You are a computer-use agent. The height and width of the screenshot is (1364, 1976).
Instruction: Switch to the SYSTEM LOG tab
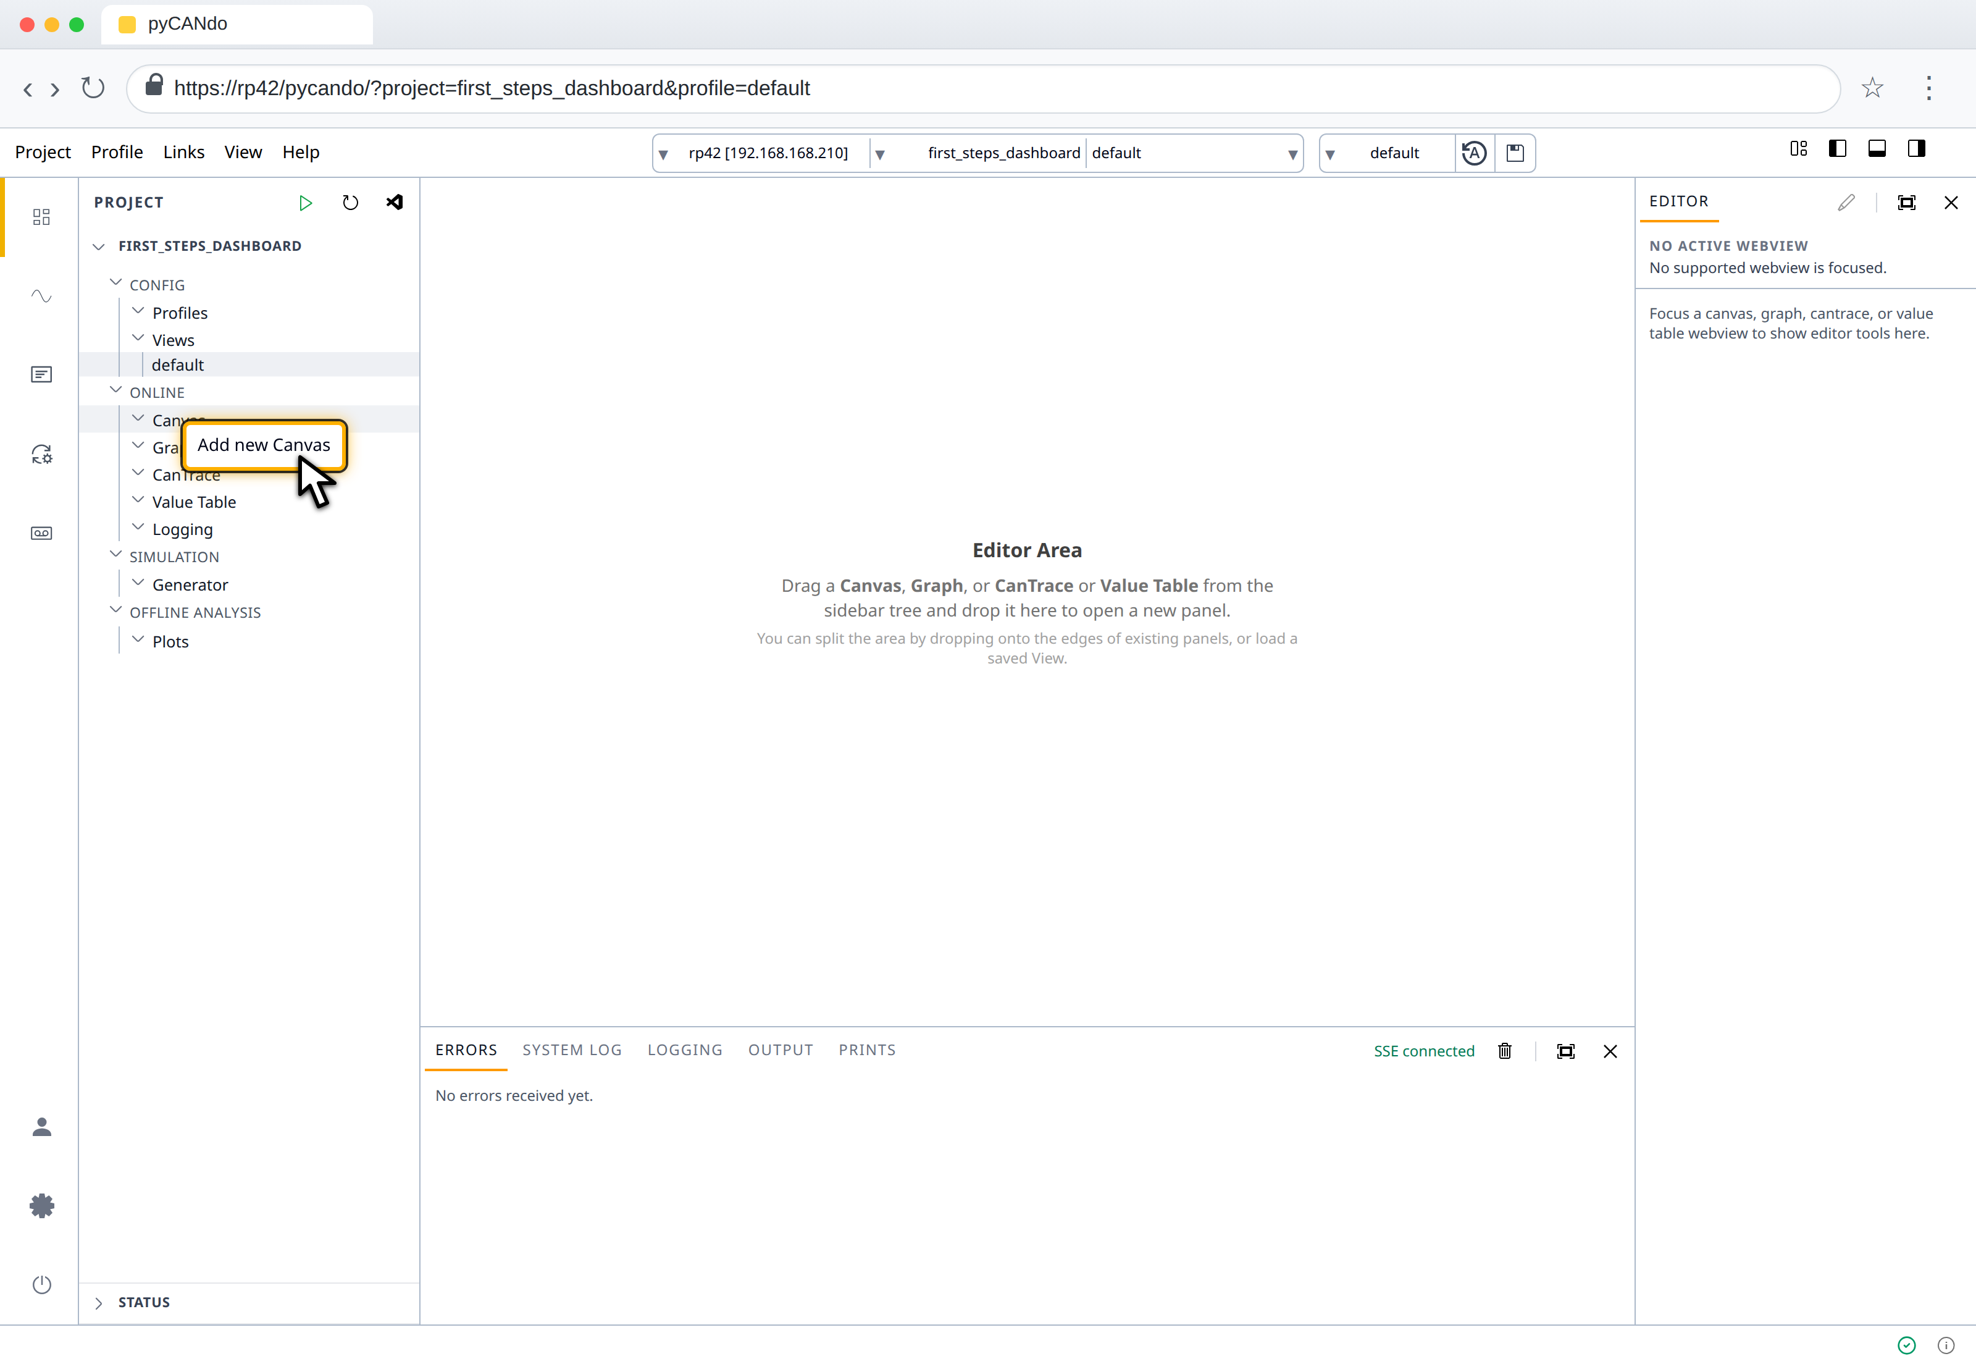572,1050
